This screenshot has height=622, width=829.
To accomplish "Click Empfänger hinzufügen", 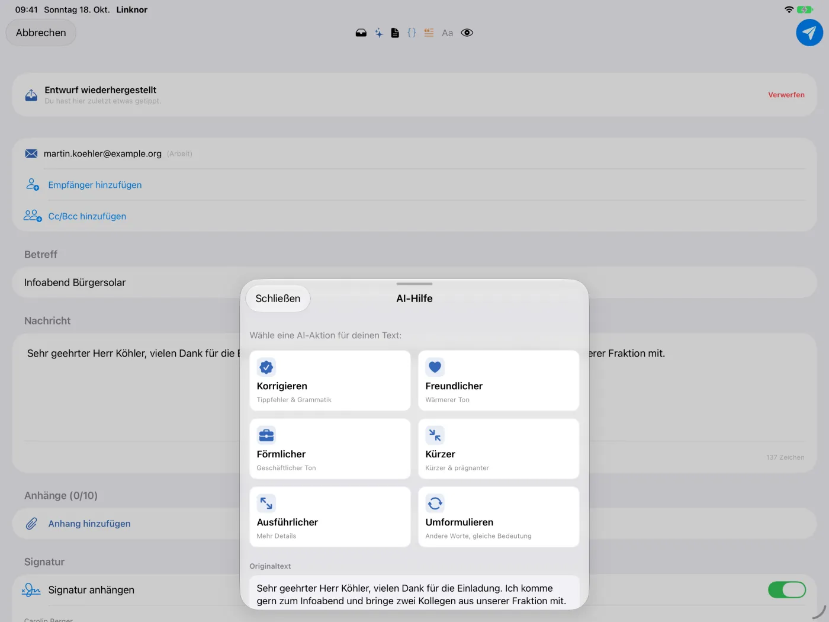I will (95, 185).
